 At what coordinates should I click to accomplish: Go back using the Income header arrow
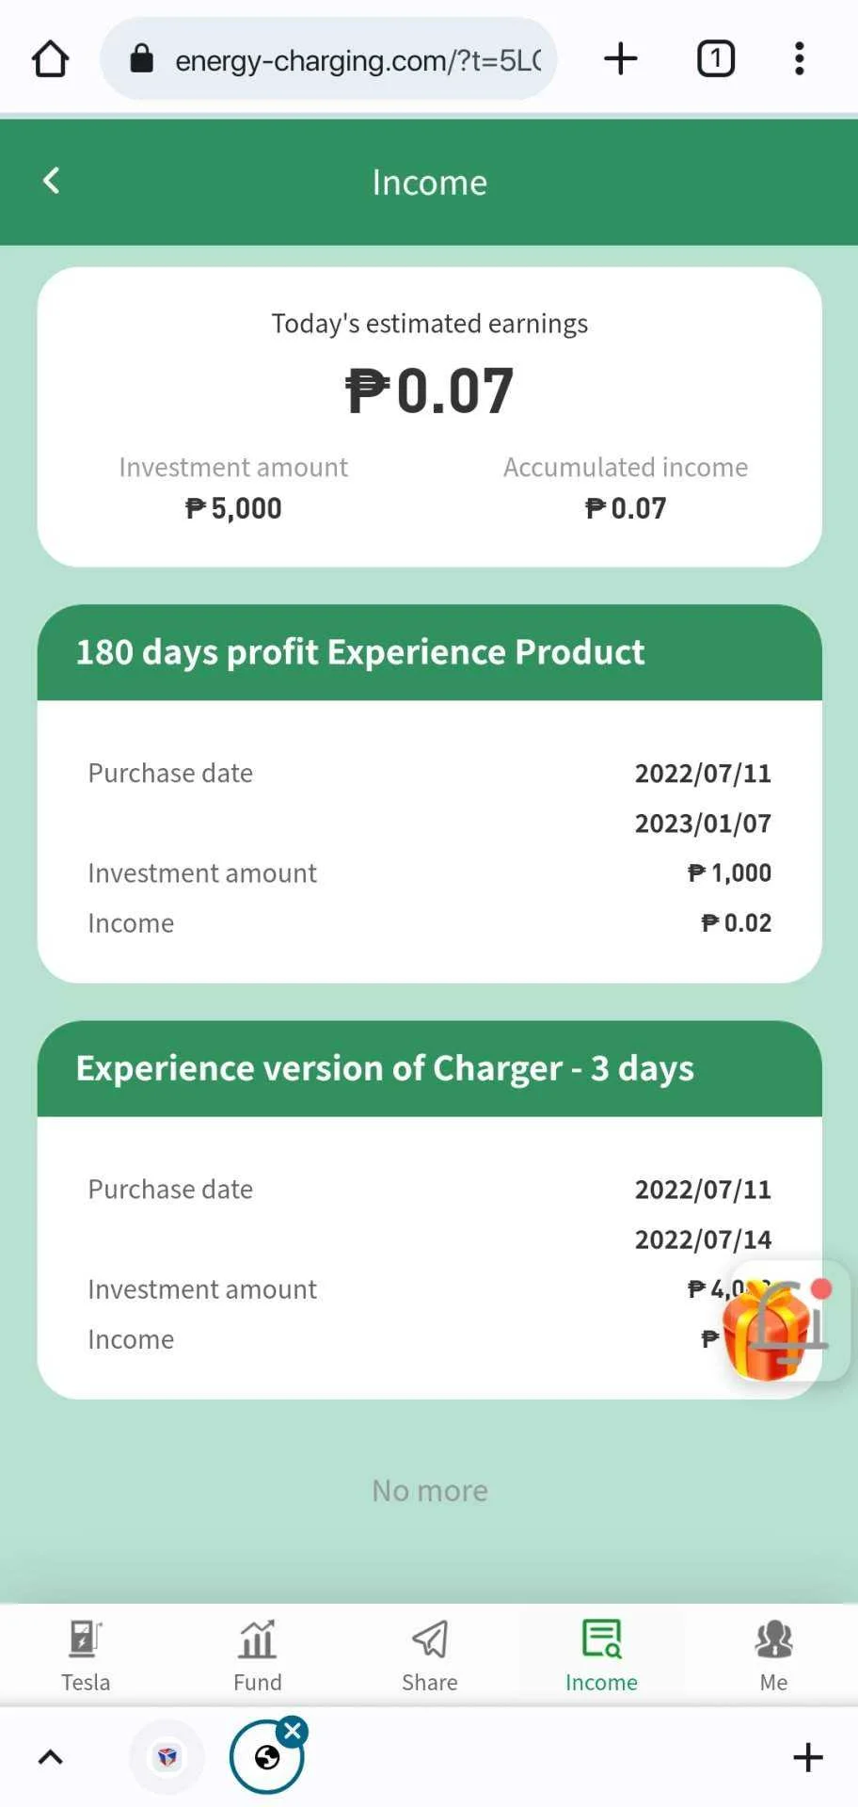click(x=52, y=181)
